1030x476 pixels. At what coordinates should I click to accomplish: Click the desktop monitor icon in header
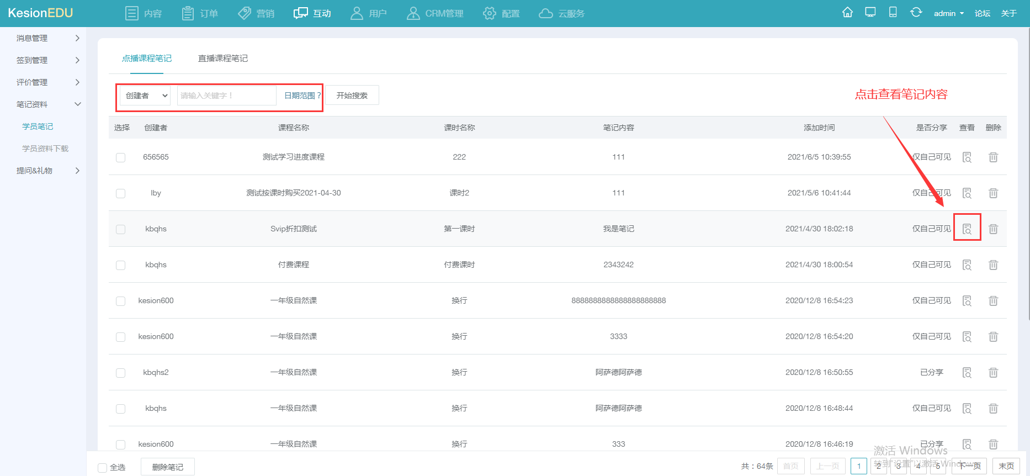(870, 13)
